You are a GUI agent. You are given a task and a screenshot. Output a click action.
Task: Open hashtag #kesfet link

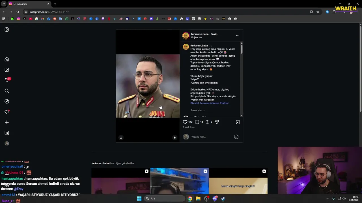(195, 103)
